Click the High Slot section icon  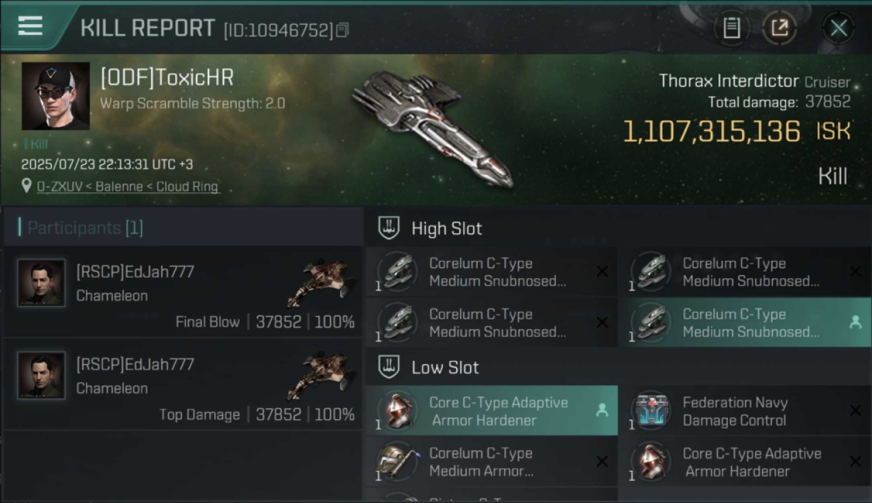(389, 228)
